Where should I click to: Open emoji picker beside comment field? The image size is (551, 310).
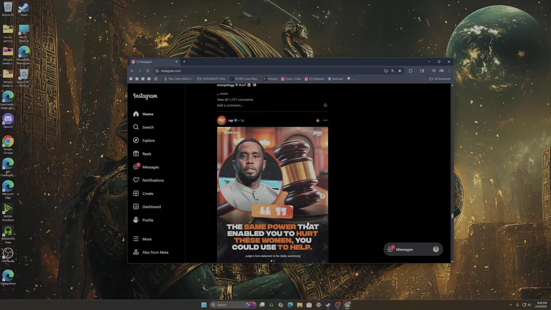(x=325, y=105)
